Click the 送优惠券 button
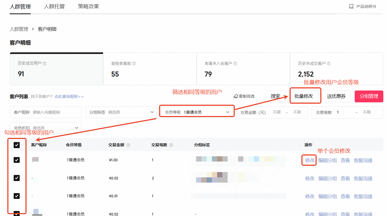This screenshot has width=387, height=216. click(x=336, y=96)
